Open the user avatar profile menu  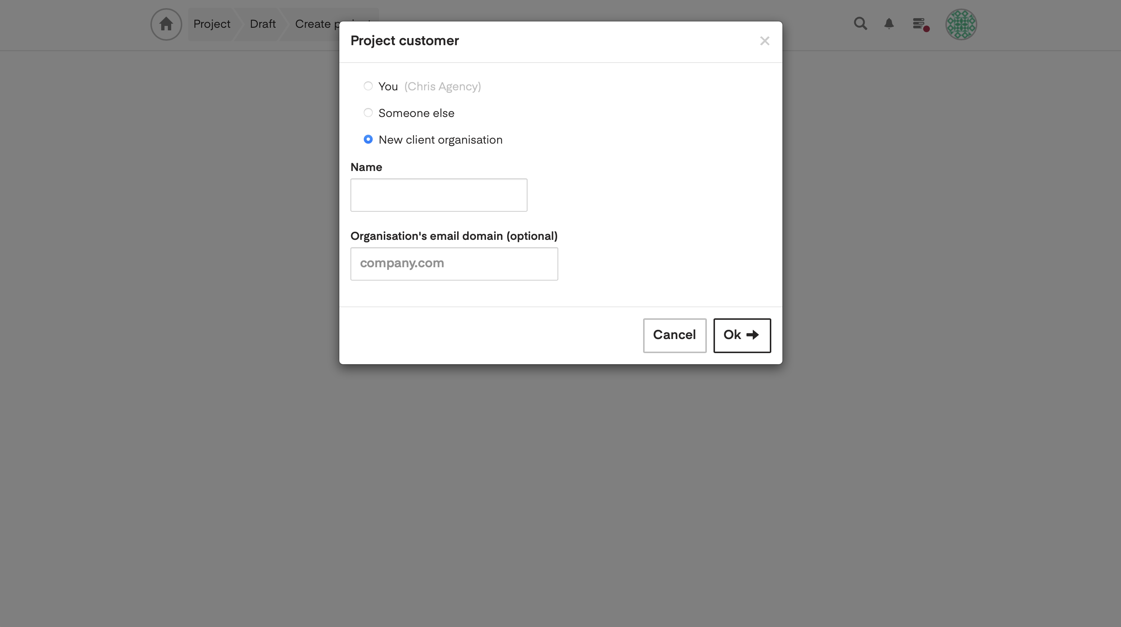point(961,24)
